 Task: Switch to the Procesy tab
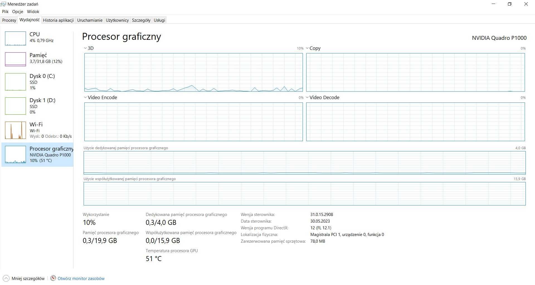click(x=9, y=20)
